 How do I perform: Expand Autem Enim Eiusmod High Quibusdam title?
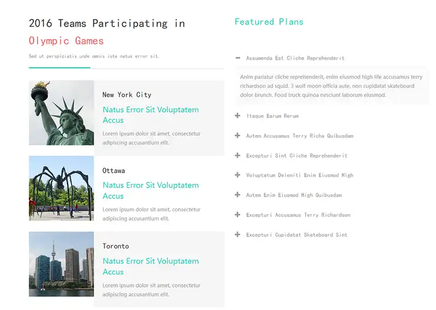pyautogui.click(x=294, y=195)
